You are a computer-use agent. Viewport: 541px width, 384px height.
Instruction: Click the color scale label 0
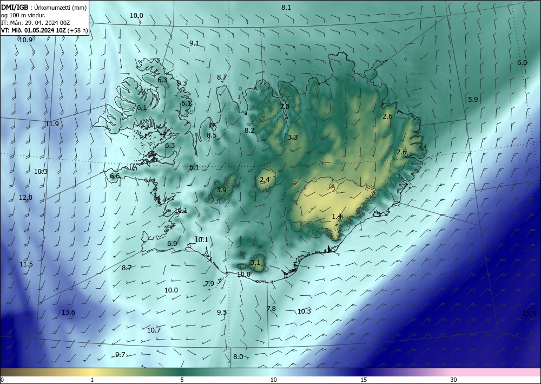[2, 380]
